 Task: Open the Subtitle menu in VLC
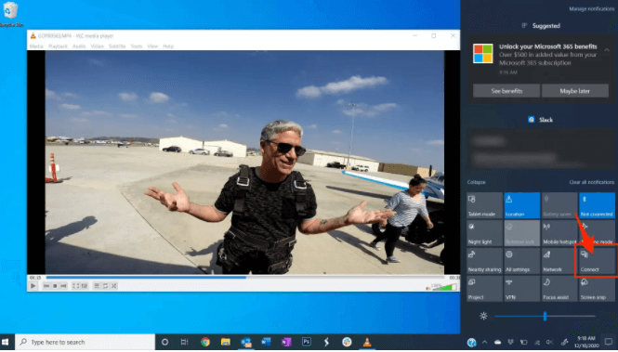click(x=117, y=46)
